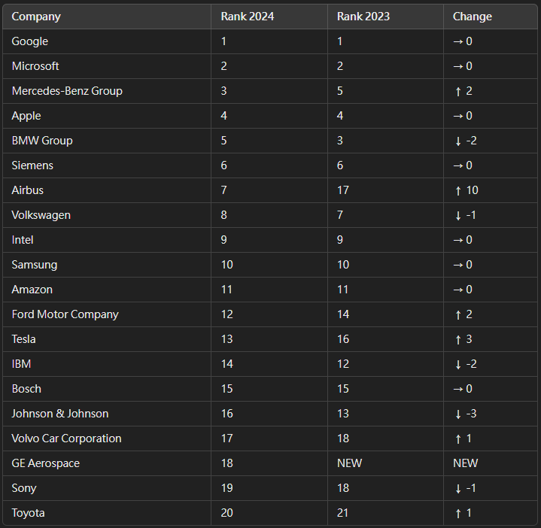Click the up arrow in Toyota row
The width and height of the screenshot is (541, 528).
pyautogui.click(x=457, y=514)
